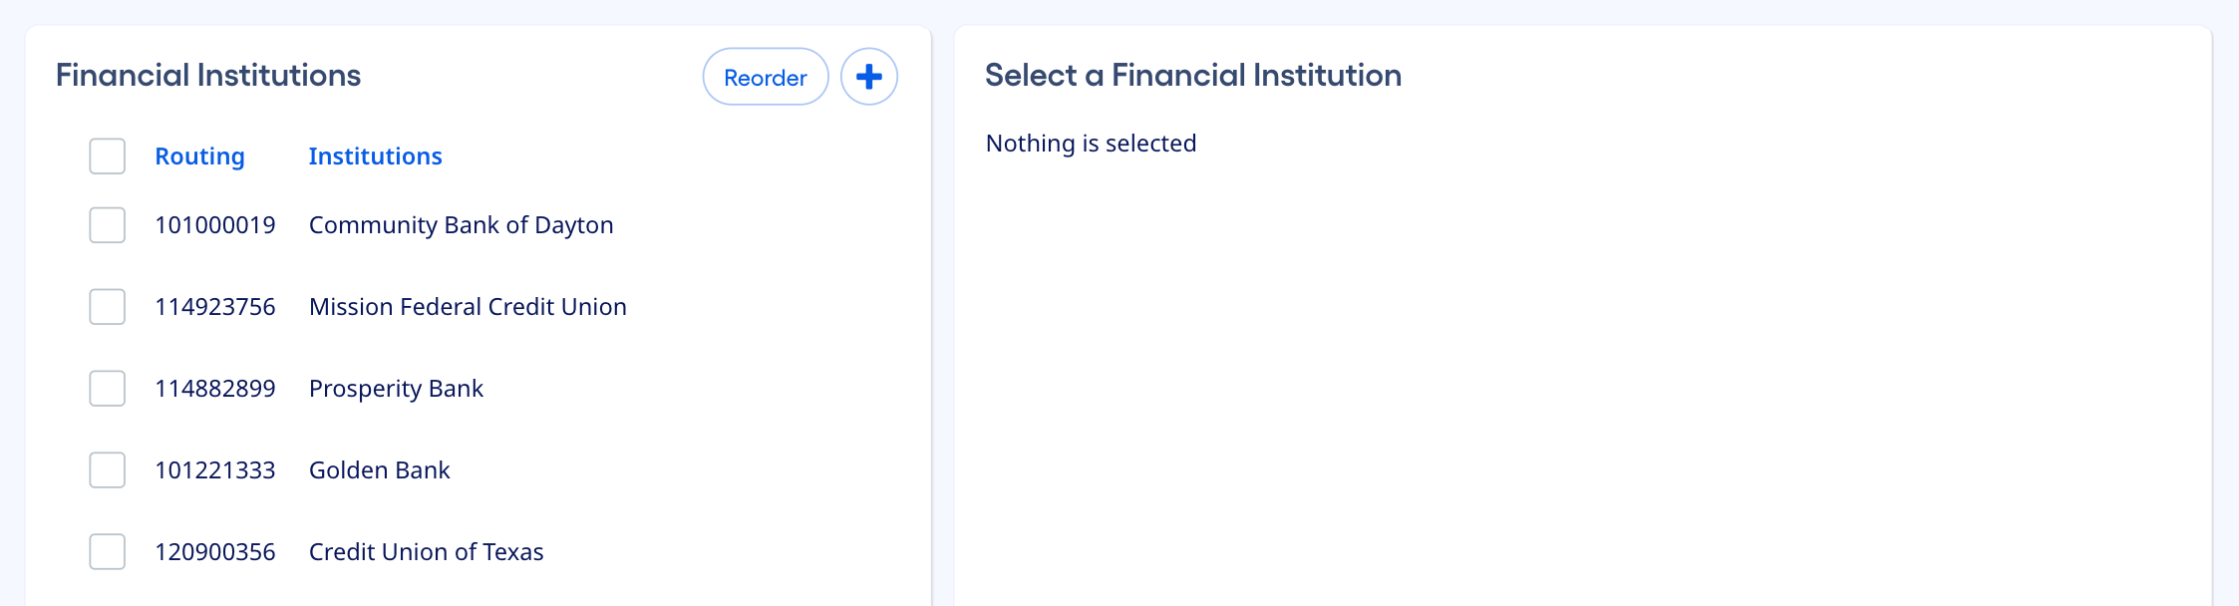Sort the list by the Institutions column
The width and height of the screenshot is (2239, 606).
tap(375, 156)
